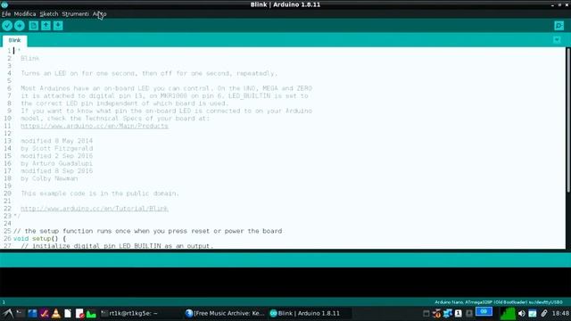Click the keyboard layout '1' tray icon
Viewport: 571px width, 321px height.
tap(458, 313)
